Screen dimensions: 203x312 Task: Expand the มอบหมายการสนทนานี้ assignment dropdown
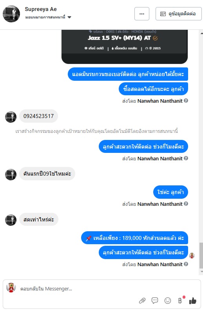point(69,17)
